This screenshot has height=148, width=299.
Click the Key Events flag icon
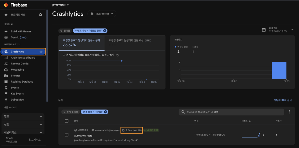[x=6, y=94]
